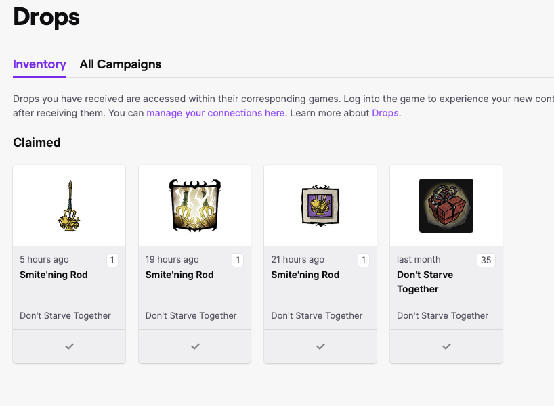Click Don't Starve Together game label on third card
Viewport: 554px width, 406px height.
(317, 315)
